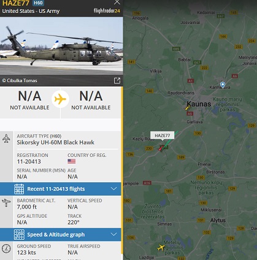Click the H60 aircraft type badge
257x260 pixels.
(x=38, y=3)
